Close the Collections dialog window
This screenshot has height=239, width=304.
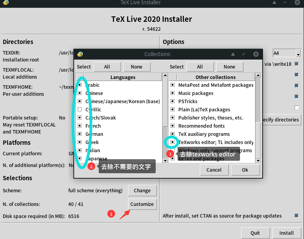[x=256, y=54]
